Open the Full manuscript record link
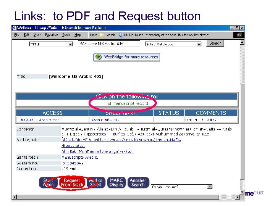The height and width of the screenshot is (206, 275). [x=127, y=103]
